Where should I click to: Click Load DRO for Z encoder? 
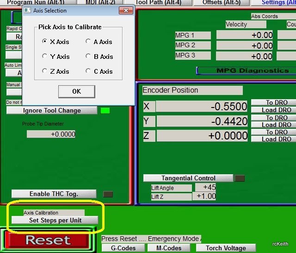point(276,139)
